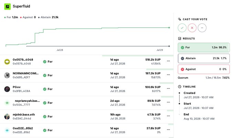Vote For with the checkmark button
This screenshot has height=138, width=234.
[x=182, y=28]
